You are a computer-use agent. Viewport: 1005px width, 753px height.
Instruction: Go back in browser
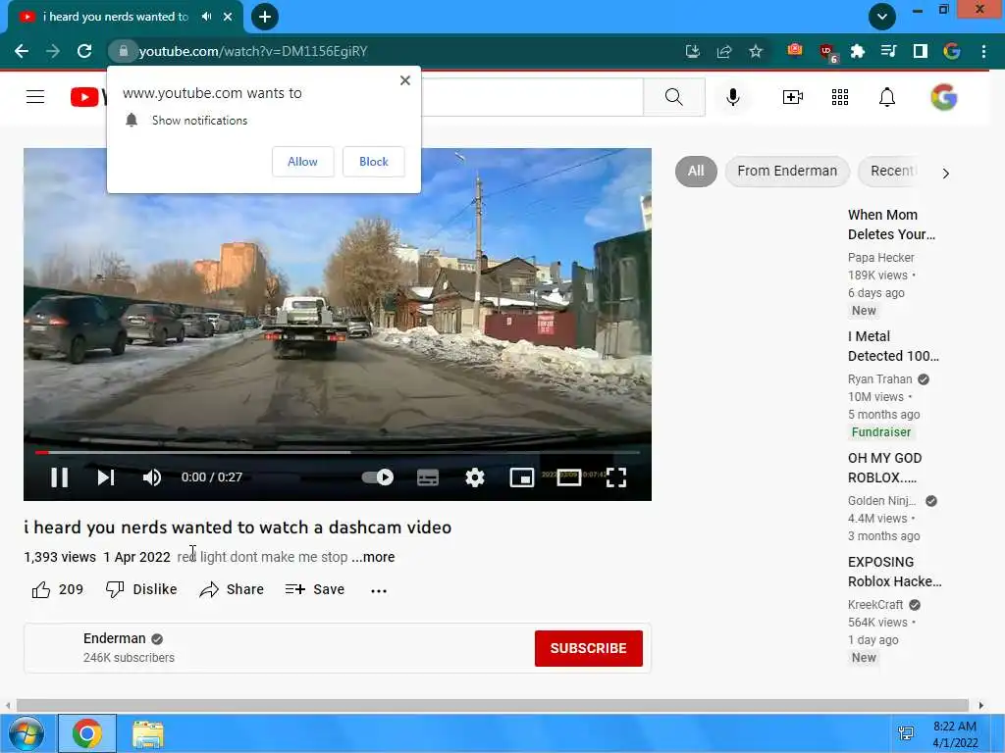(x=22, y=51)
